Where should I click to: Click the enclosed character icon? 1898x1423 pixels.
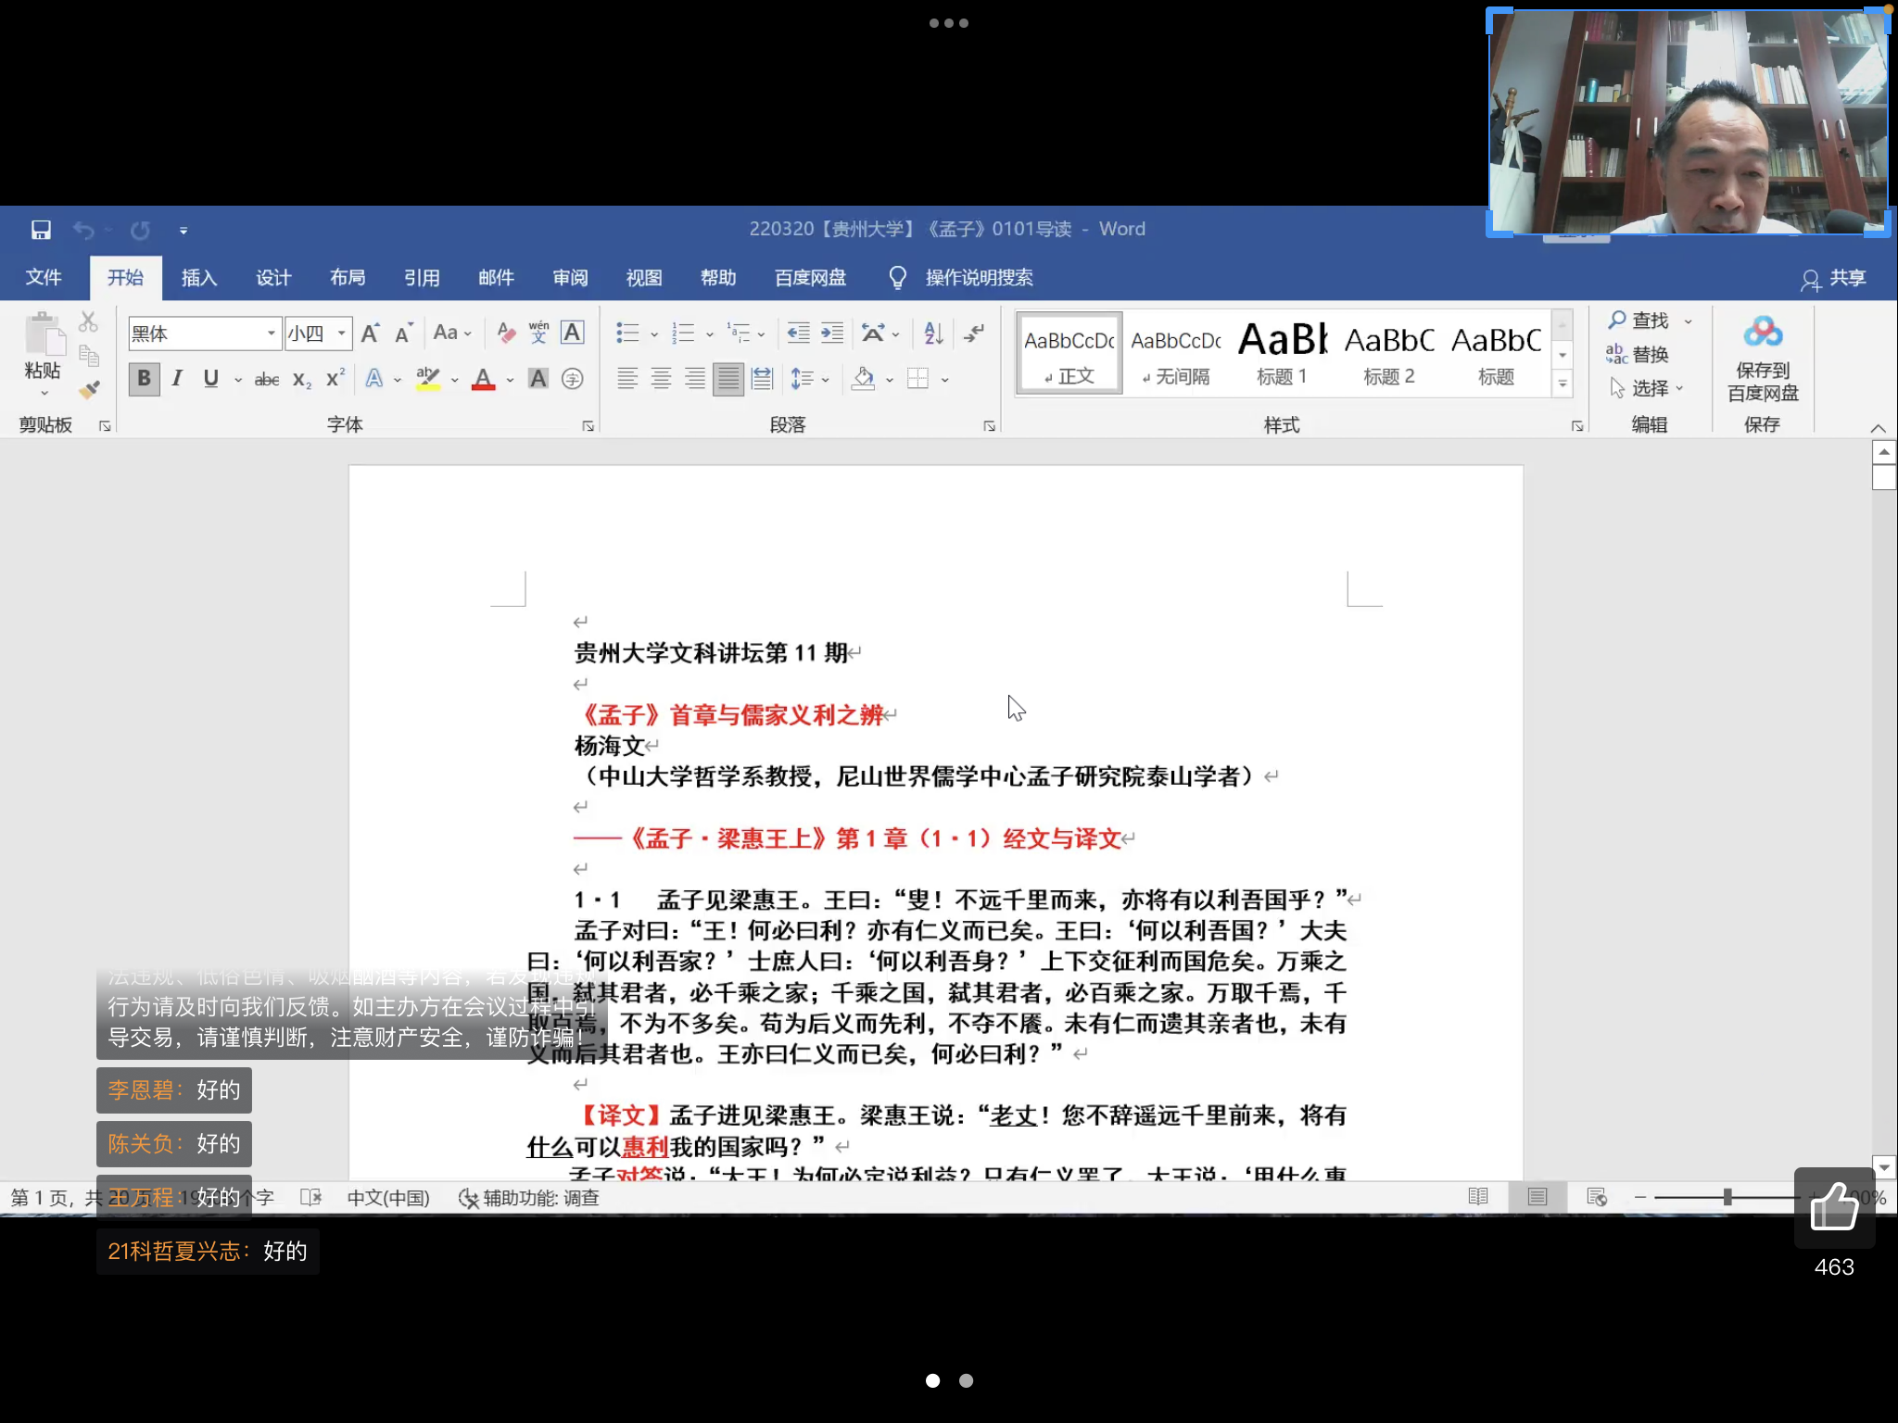click(x=573, y=379)
